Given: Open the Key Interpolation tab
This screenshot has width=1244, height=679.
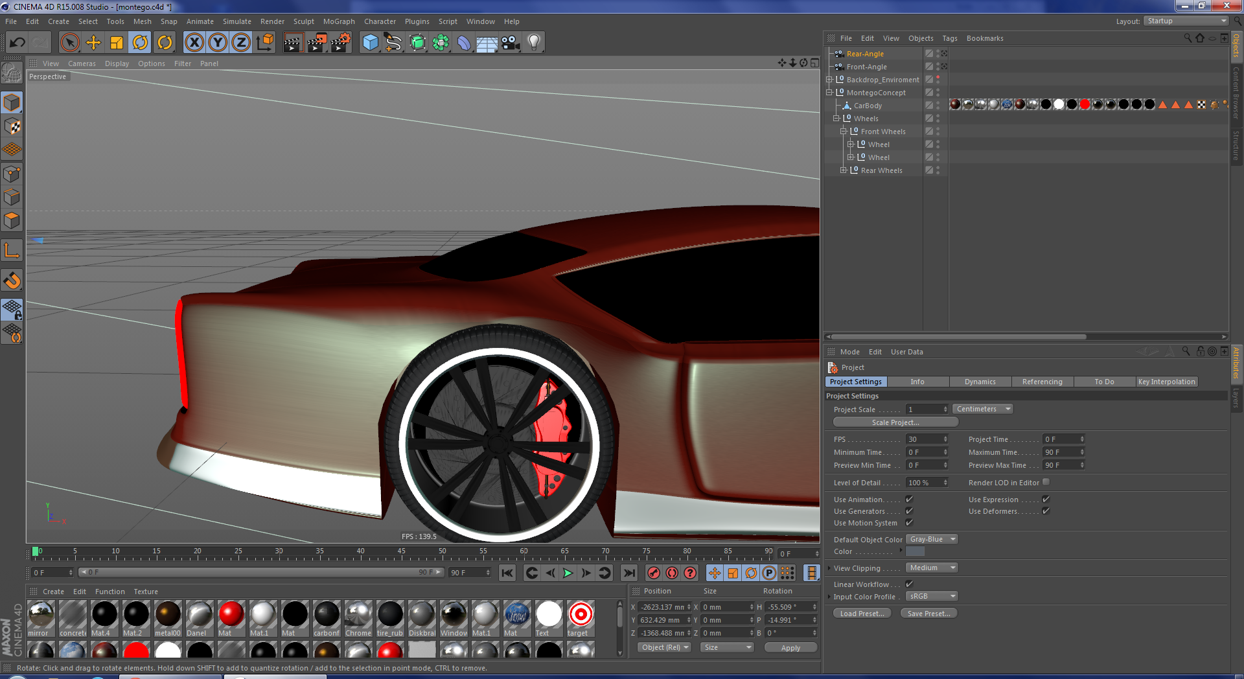Looking at the screenshot, I should (1166, 382).
